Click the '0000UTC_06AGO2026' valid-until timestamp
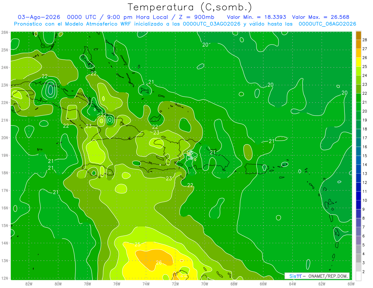373x288 pixels. coord(327,24)
